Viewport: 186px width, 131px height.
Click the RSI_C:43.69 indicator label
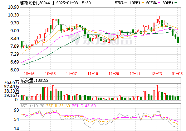(x=84, y=106)
